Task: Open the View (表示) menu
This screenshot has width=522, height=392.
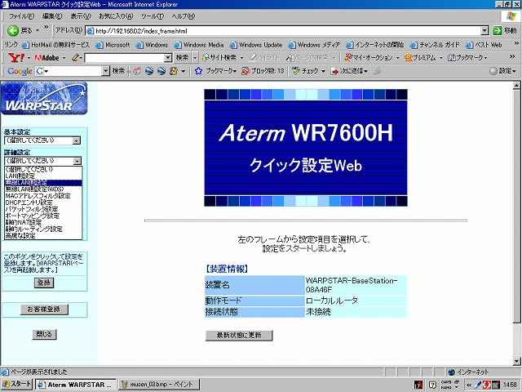Action: click(80, 16)
